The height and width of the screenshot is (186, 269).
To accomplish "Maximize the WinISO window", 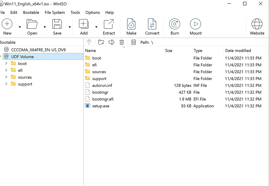I will [x=245, y=4].
